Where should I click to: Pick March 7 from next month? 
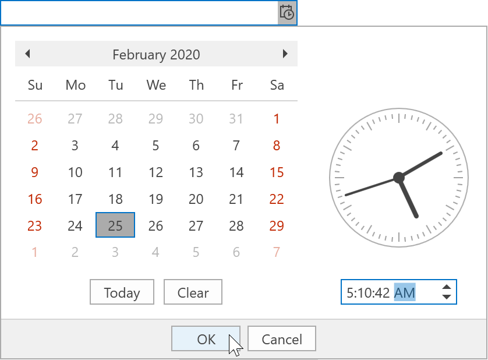[277, 252]
